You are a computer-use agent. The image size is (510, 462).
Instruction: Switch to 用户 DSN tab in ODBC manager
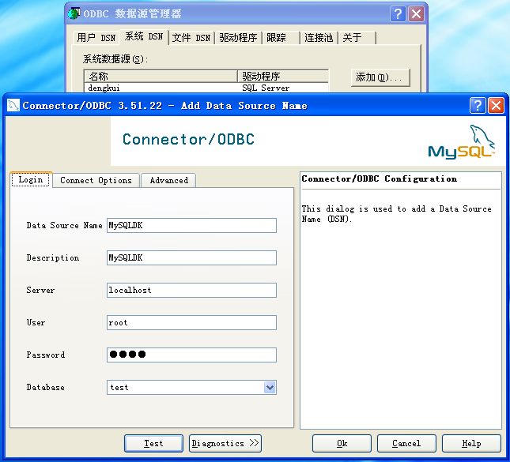pos(96,38)
